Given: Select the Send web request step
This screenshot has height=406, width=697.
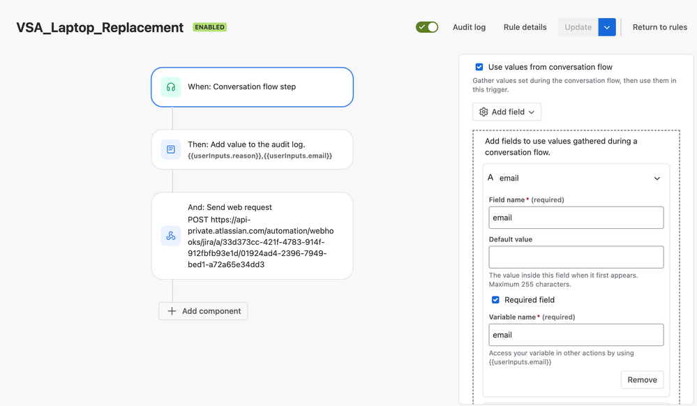Looking at the screenshot, I should pyautogui.click(x=252, y=236).
